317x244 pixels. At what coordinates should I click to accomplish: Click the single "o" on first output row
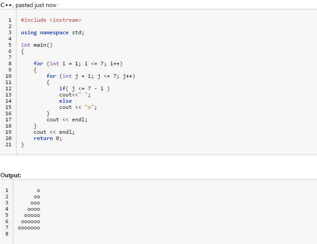[x=39, y=190]
